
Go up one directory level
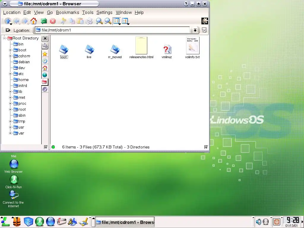8,21
